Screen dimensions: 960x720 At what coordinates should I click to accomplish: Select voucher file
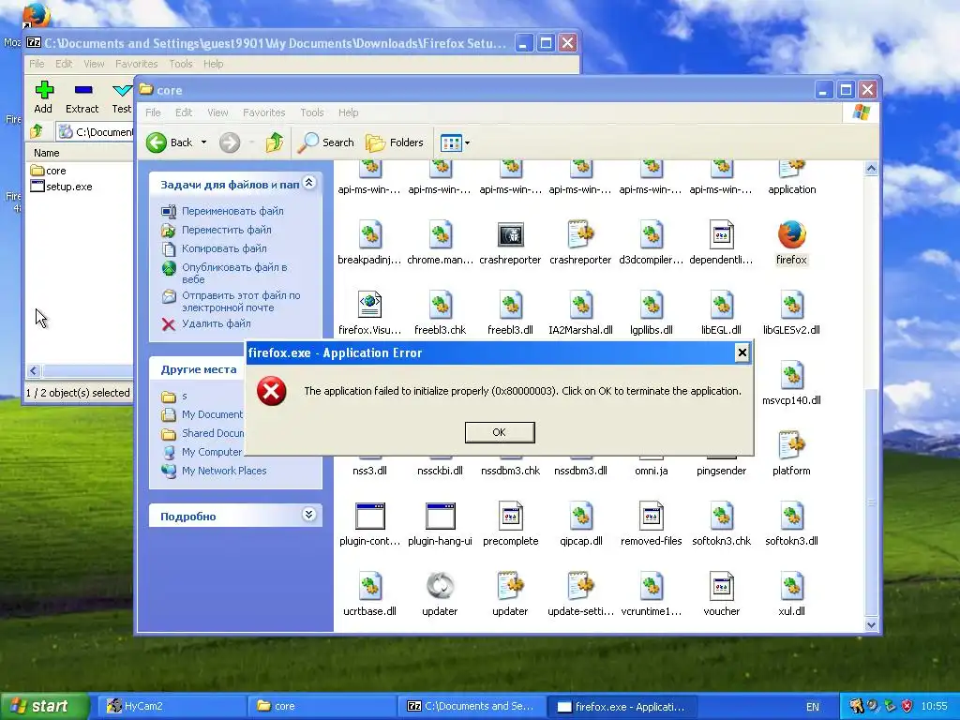[x=721, y=595]
